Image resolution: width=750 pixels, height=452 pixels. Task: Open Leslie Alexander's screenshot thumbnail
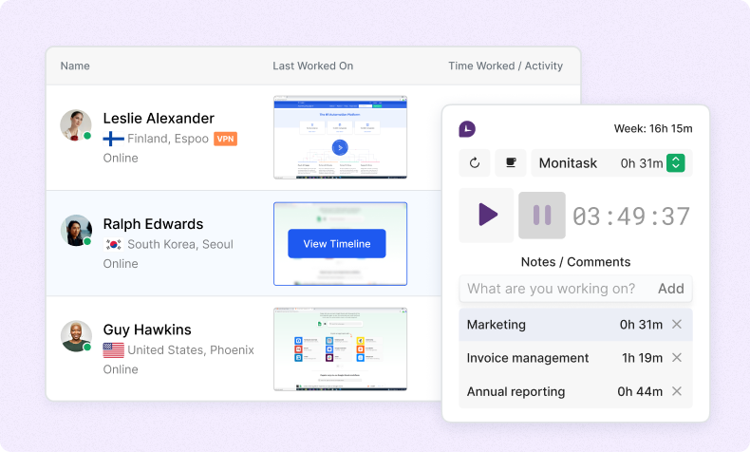point(340,138)
